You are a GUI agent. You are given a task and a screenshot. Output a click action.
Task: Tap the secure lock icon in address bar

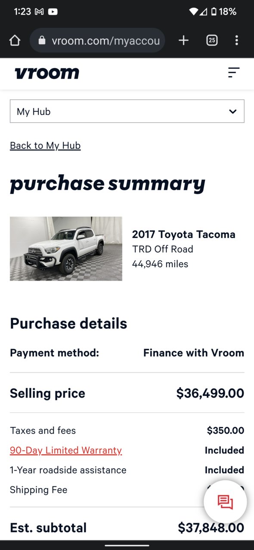(42, 40)
